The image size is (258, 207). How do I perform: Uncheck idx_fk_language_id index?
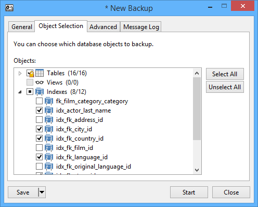[x=39, y=157]
